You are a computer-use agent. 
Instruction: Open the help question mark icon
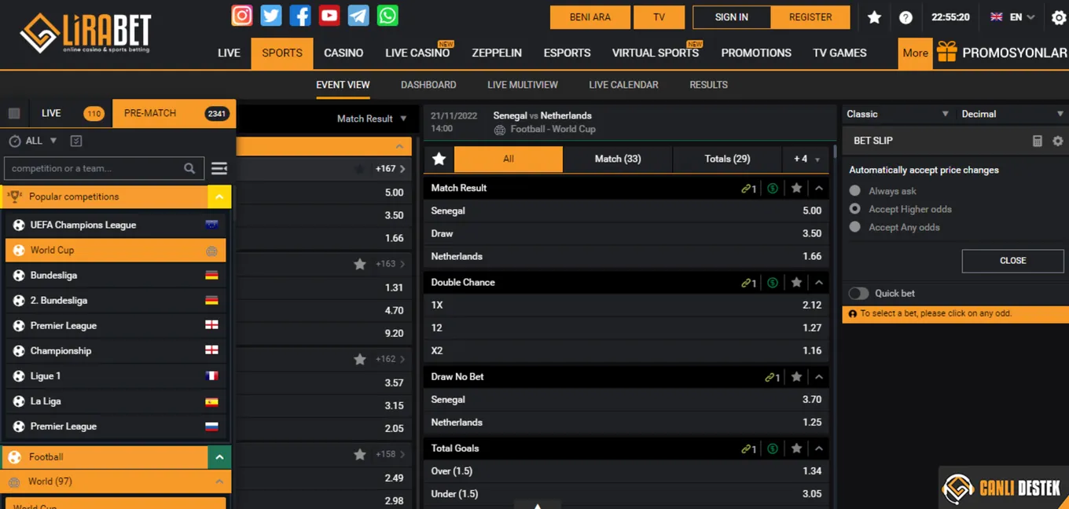point(906,17)
